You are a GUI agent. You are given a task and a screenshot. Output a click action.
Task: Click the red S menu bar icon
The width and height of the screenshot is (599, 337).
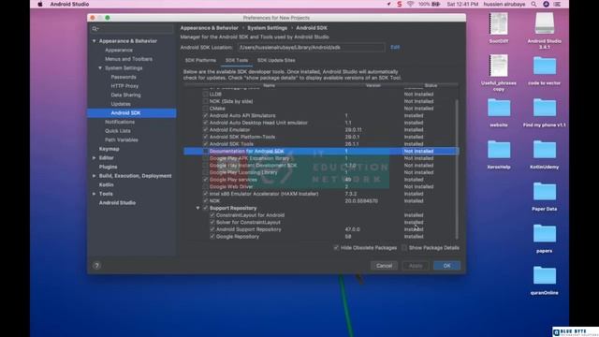pyautogui.click(x=400, y=4)
